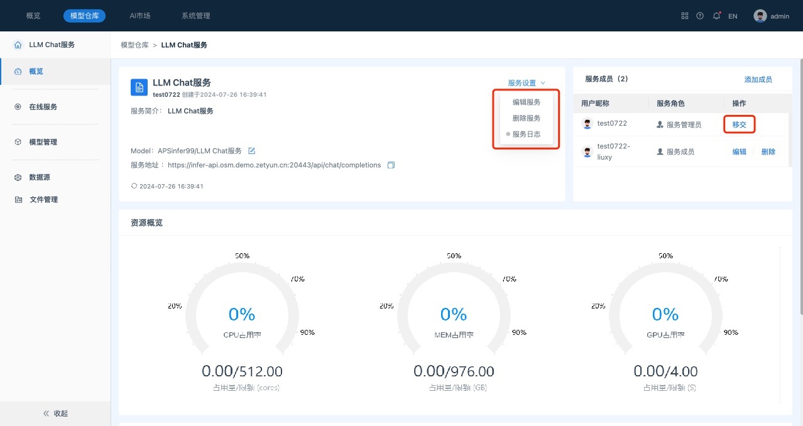Copy the service address URL
Image resolution: width=803 pixels, height=426 pixels.
click(x=391, y=165)
